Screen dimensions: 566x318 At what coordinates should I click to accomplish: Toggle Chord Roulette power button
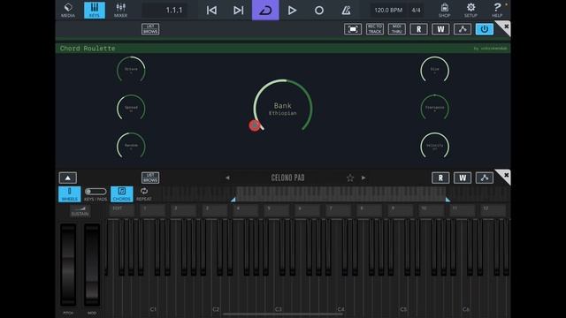(x=485, y=29)
